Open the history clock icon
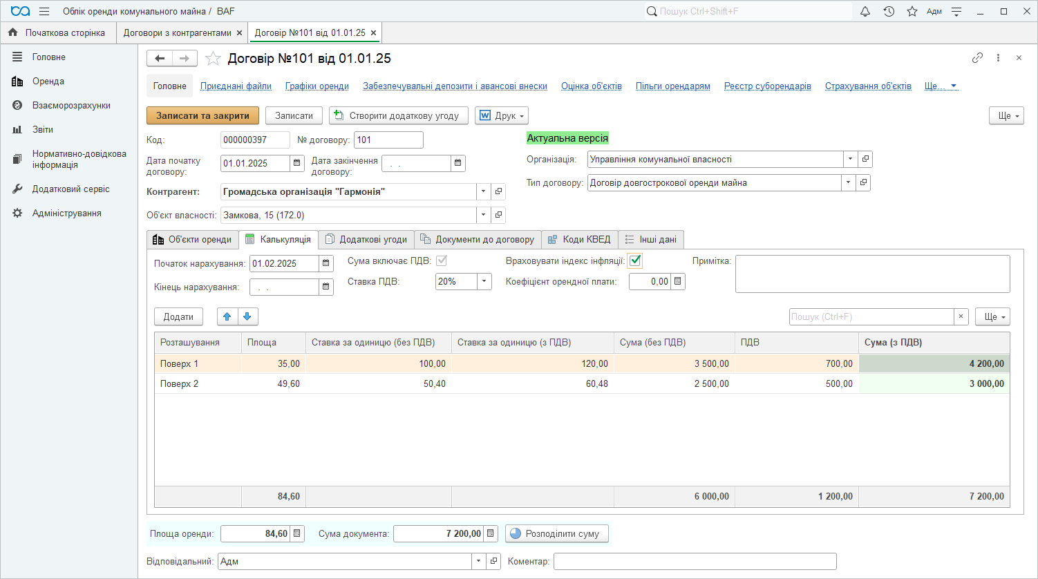The width and height of the screenshot is (1038, 579). tap(889, 11)
